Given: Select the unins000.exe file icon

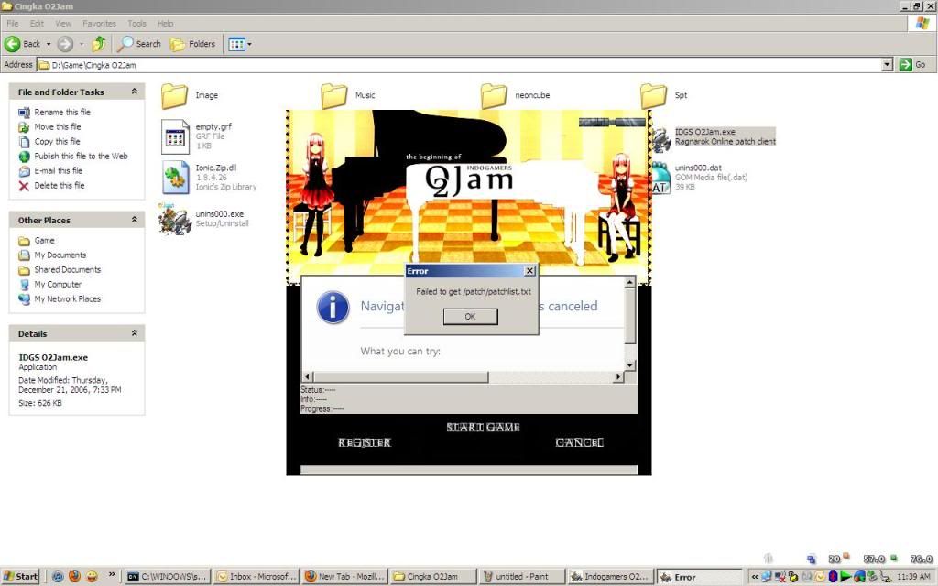Looking at the screenshot, I should pyautogui.click(x=175, y=218).
